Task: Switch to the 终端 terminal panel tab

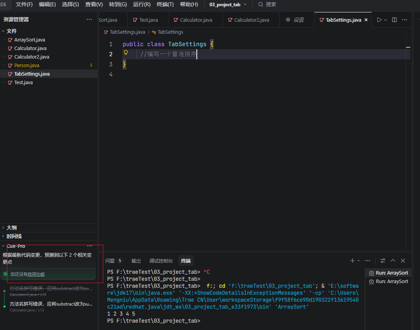Action: click(x=186, y=261)
